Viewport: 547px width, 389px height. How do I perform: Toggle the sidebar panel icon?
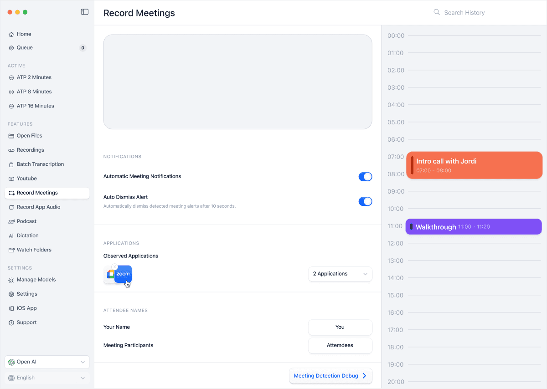point(84,12)
